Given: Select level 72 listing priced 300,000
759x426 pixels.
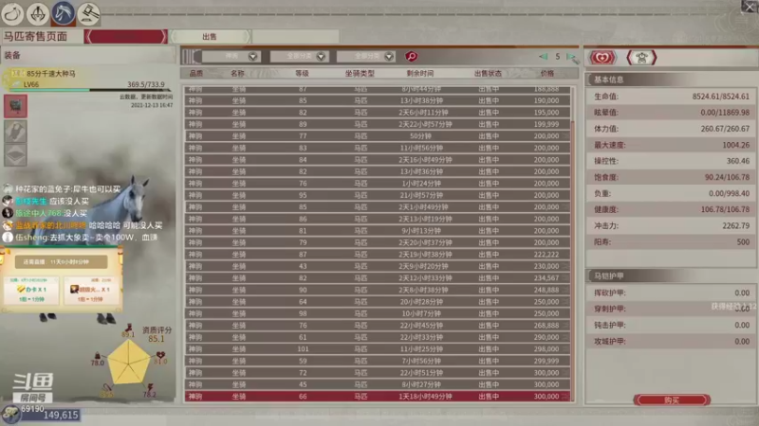Looking at the screenshot, I should click(x=378, y=373).
